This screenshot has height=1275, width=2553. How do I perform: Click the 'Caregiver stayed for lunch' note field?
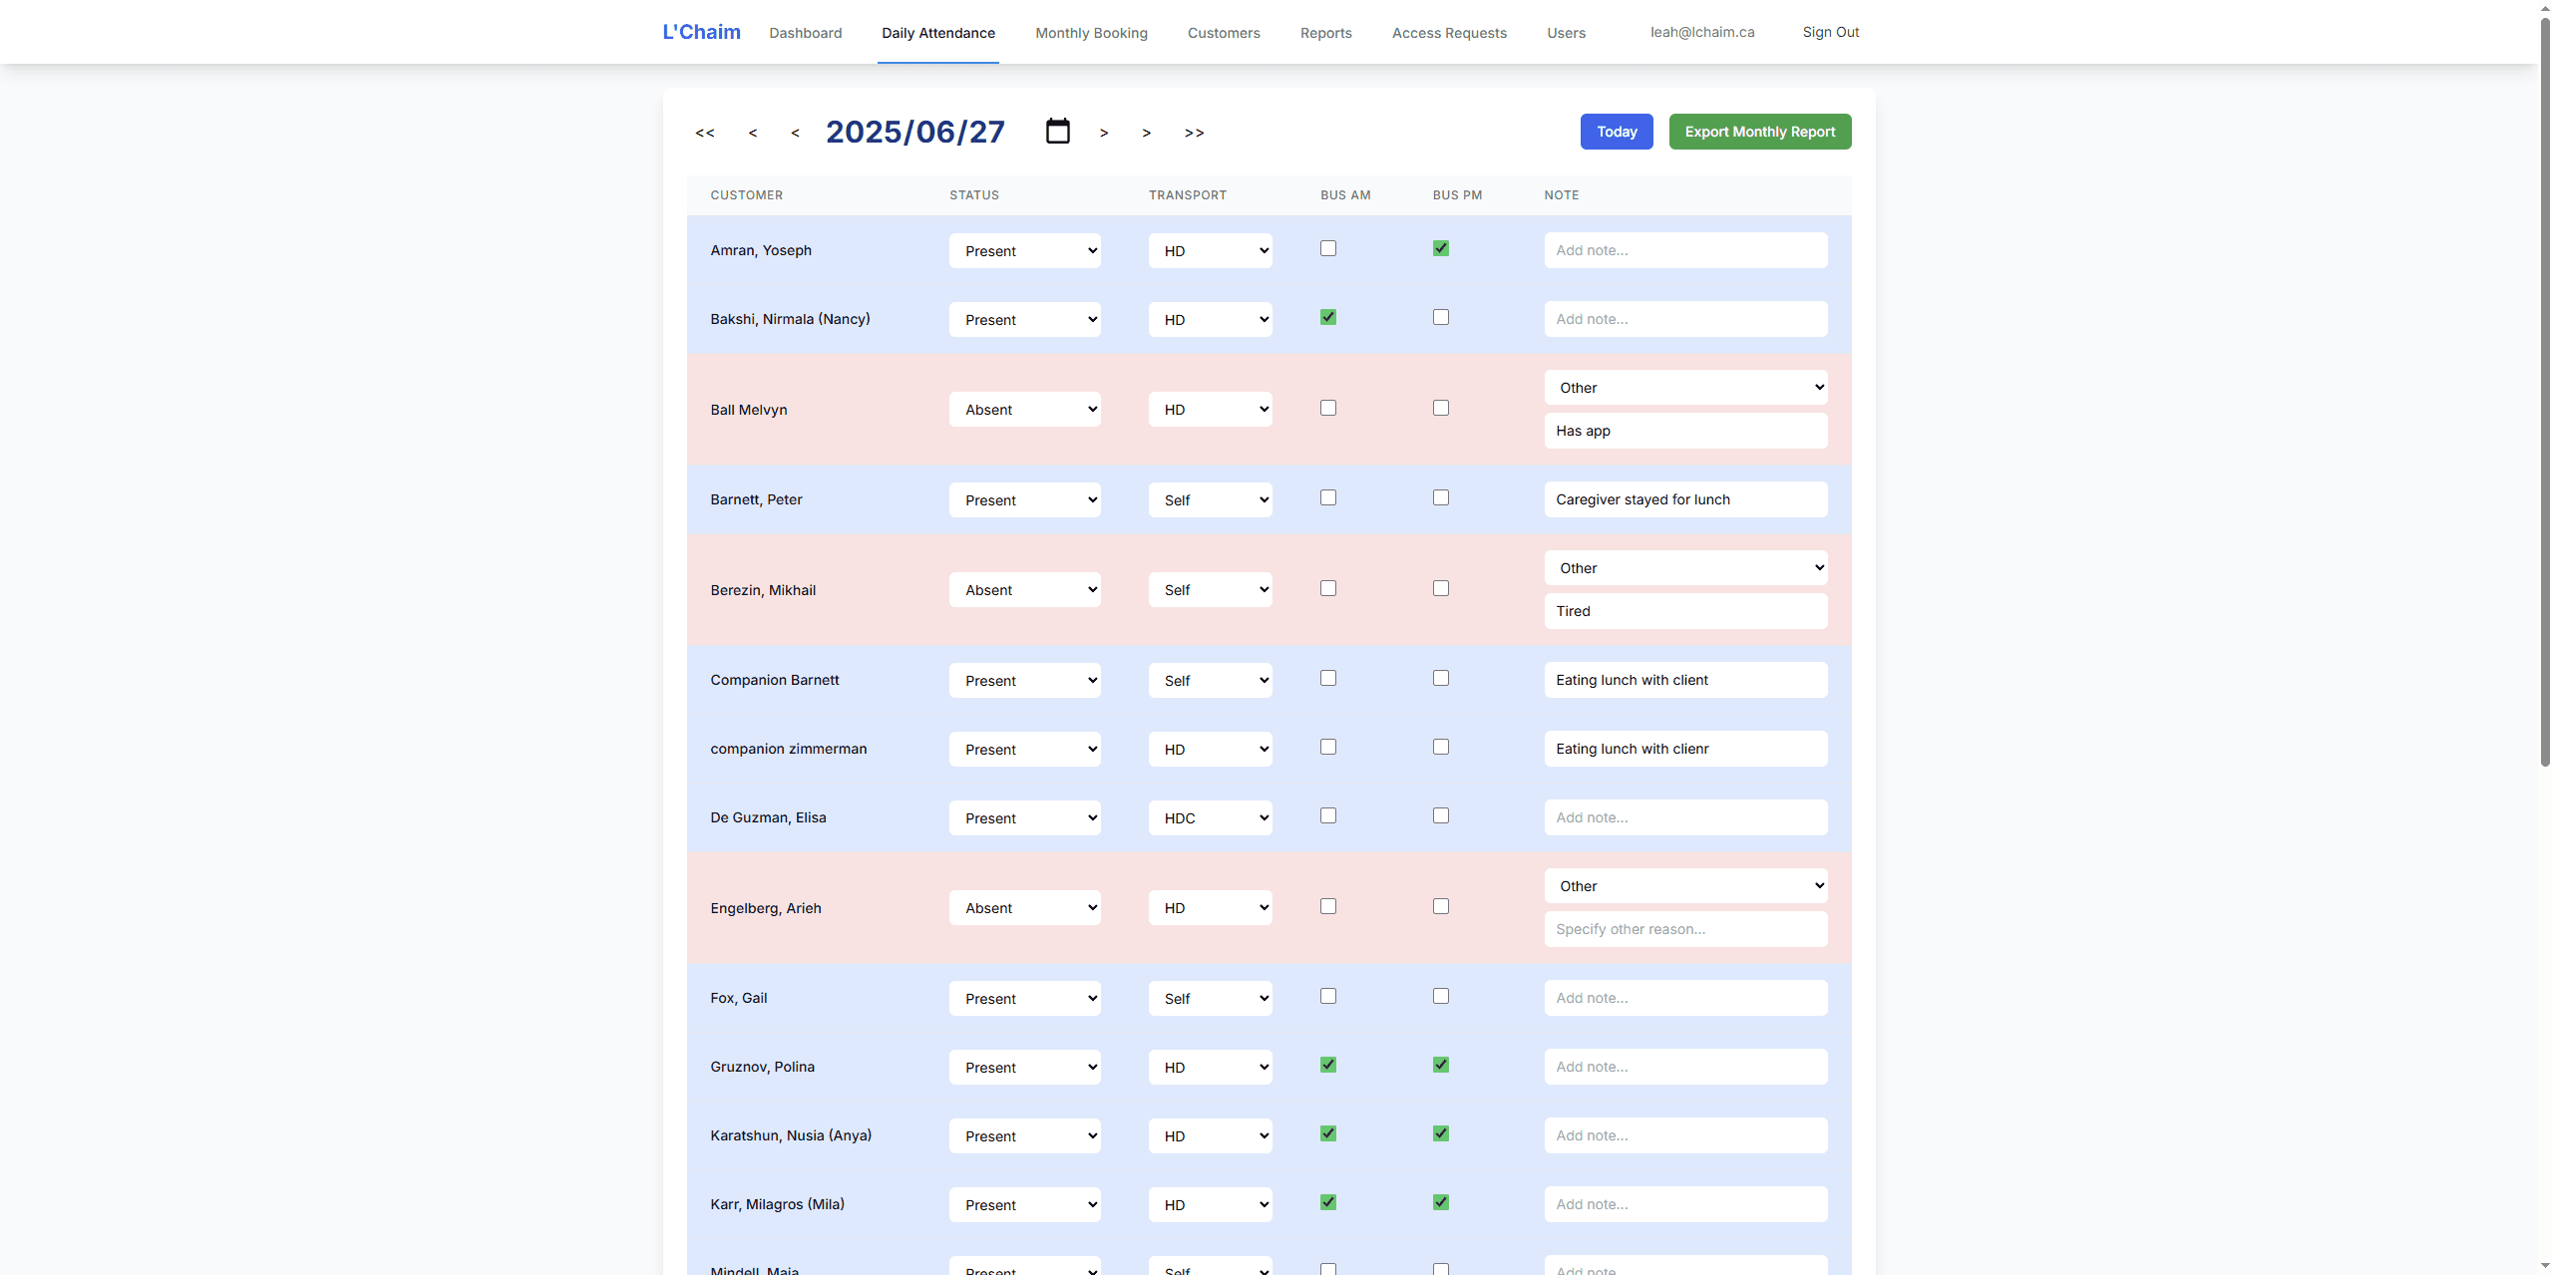pyautogui.click(x=1685, y=499)
